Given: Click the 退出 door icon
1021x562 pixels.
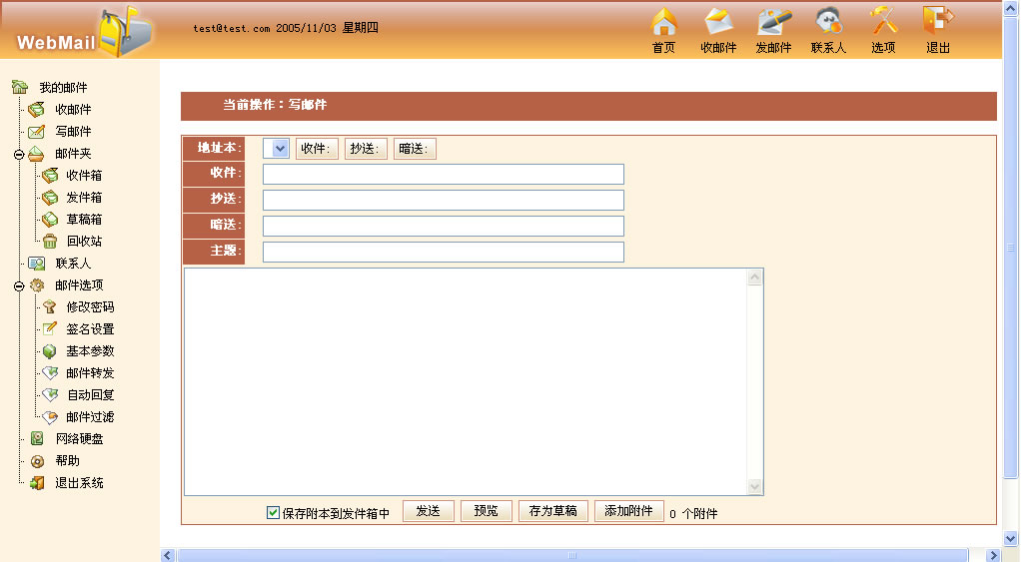Looking at the screenshot, I should tap(937, 22).
